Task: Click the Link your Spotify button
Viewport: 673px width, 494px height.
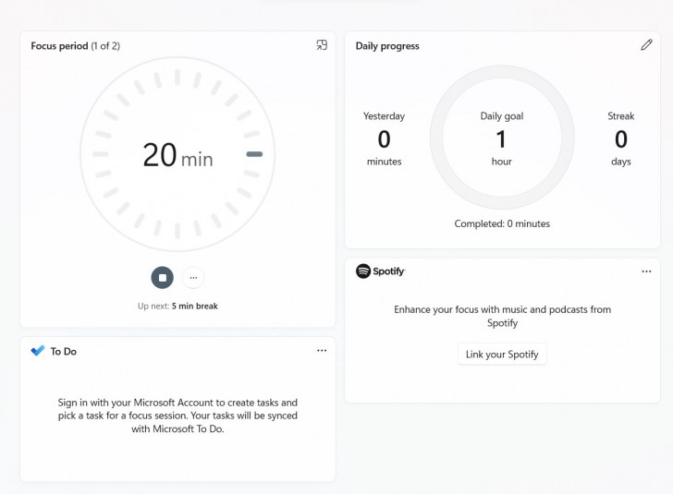Action: tap(502, 355)
